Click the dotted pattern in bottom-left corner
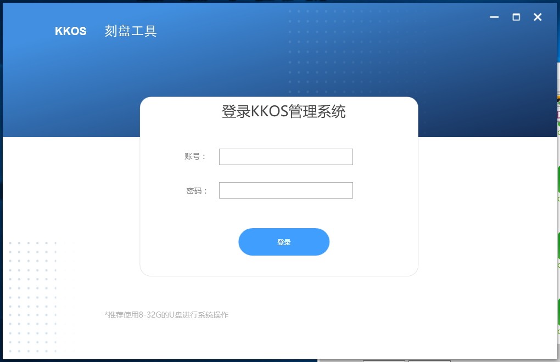Image resolution: width=560 pixels, height=362 pixels. coord(33,297)
